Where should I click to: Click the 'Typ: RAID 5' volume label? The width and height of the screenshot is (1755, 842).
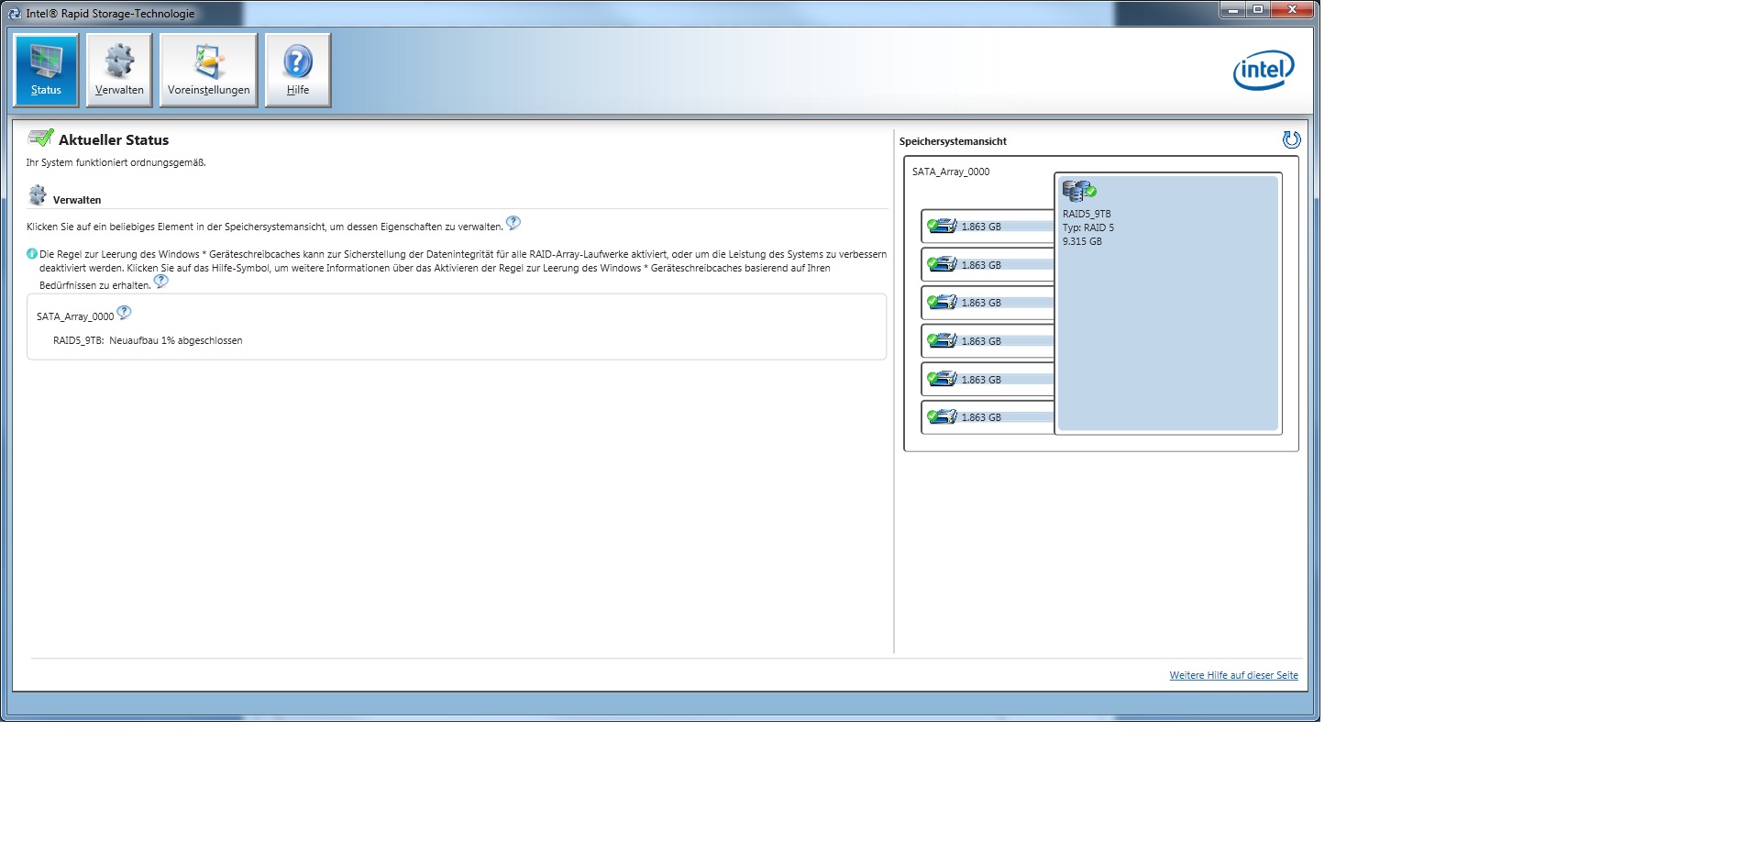pyautogui.click(x=1088, y=227)
